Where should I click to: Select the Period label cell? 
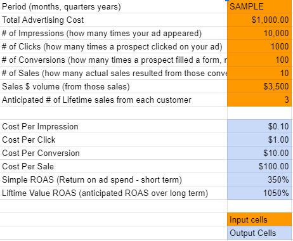click(114, 6)
